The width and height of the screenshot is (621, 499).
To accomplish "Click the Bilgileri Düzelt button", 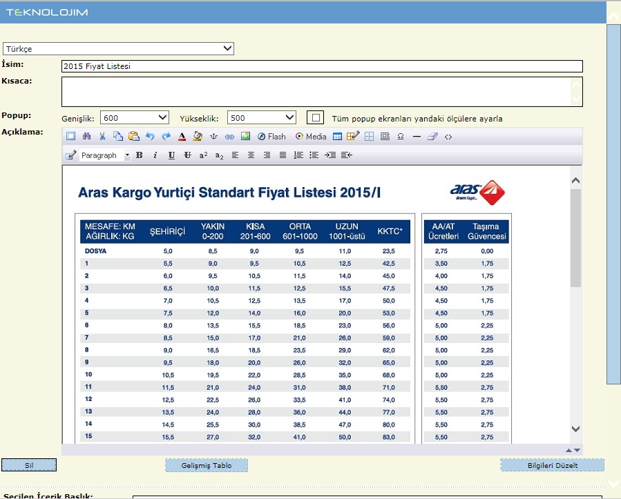I will (x=553, y=465).
